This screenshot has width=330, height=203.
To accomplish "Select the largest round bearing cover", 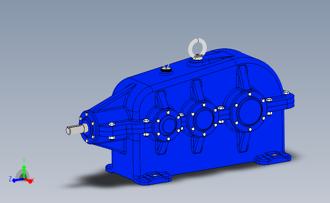I will pos(249,111).
